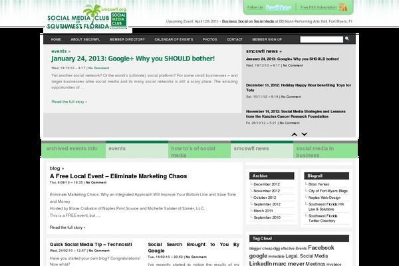This screenshot has width=399, height=266.
Task: Open Calendar of Events menu item
Action: 174,39
